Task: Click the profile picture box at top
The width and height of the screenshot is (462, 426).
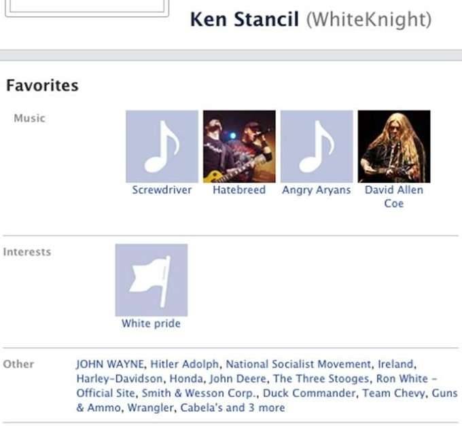Action: (88, 7)
